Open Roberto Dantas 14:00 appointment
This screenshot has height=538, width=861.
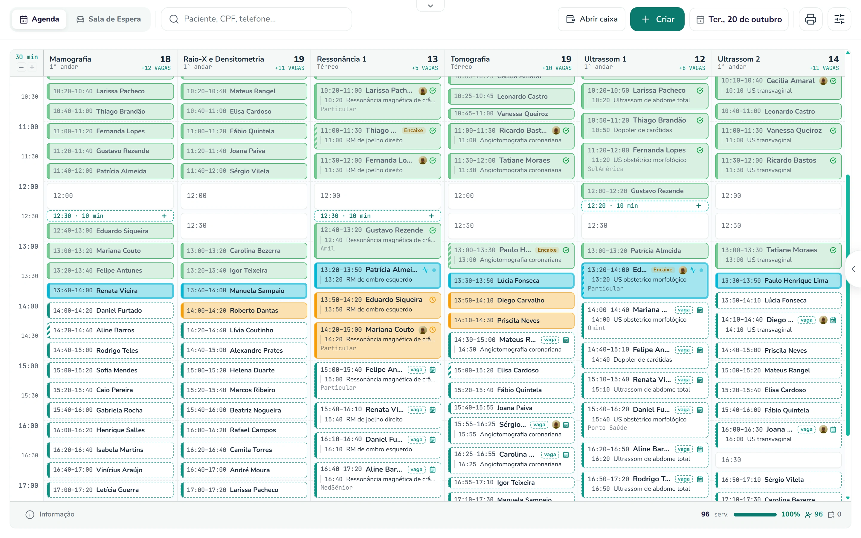point(244,311)
